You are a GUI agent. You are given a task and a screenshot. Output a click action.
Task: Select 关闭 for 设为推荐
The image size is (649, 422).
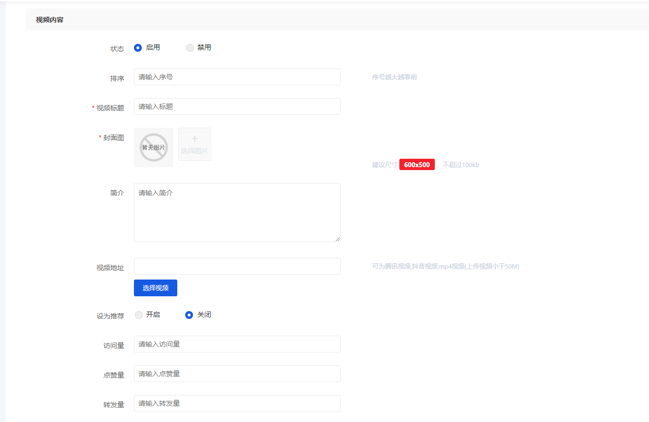point(189,315)
